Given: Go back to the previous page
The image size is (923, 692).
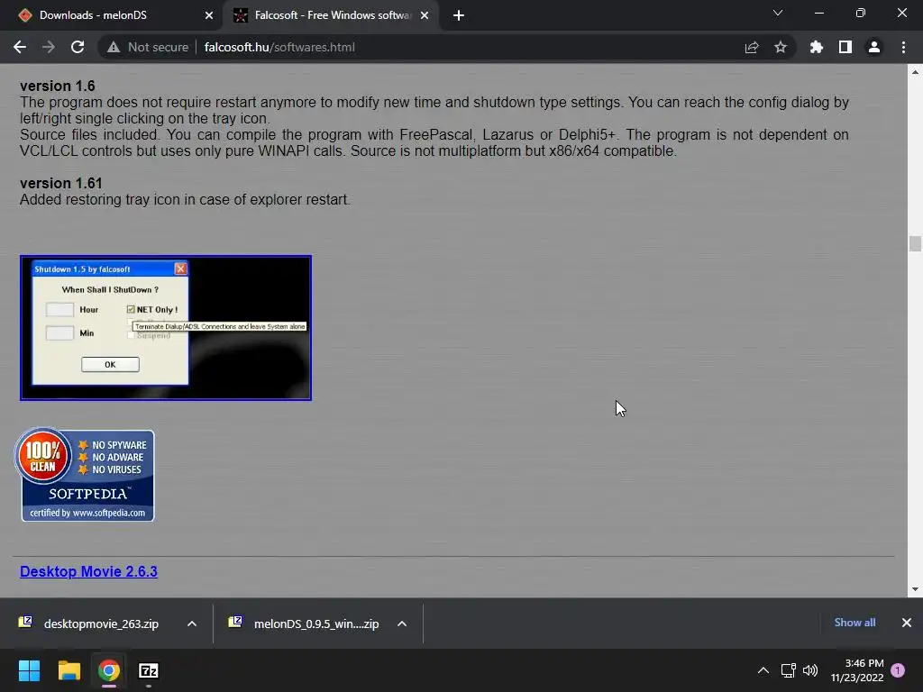Looking at the screenshot, I should pos(20,47).
